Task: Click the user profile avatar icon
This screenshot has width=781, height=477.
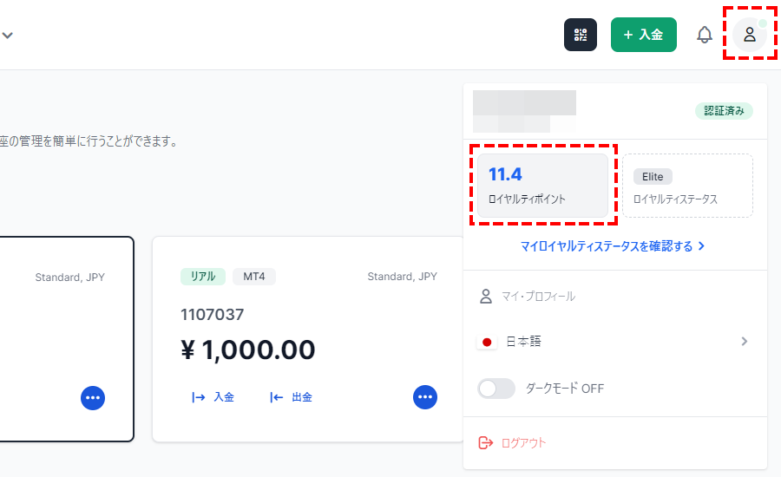Action: tap(749, 35)
